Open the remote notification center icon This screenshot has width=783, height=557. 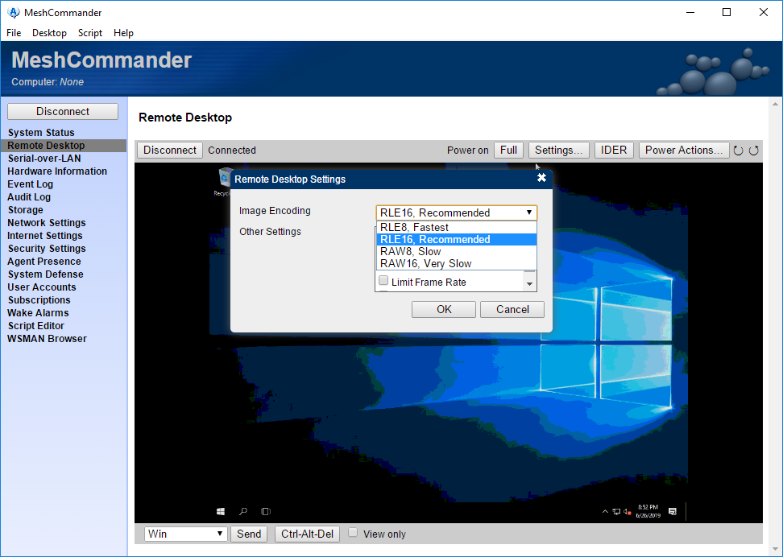(673, 511)
